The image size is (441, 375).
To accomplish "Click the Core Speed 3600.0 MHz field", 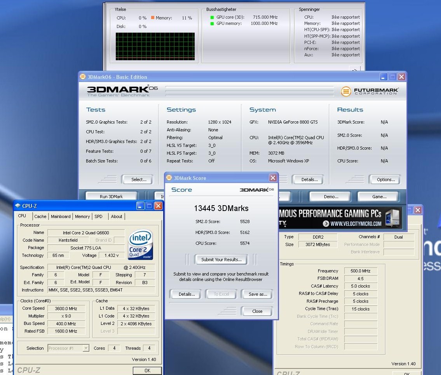I will point(66,308).
